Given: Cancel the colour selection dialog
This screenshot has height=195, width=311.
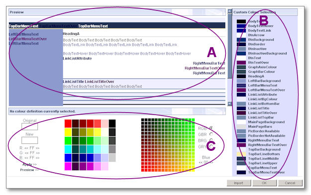Looking at the screenshot, I should pos(290,183).
